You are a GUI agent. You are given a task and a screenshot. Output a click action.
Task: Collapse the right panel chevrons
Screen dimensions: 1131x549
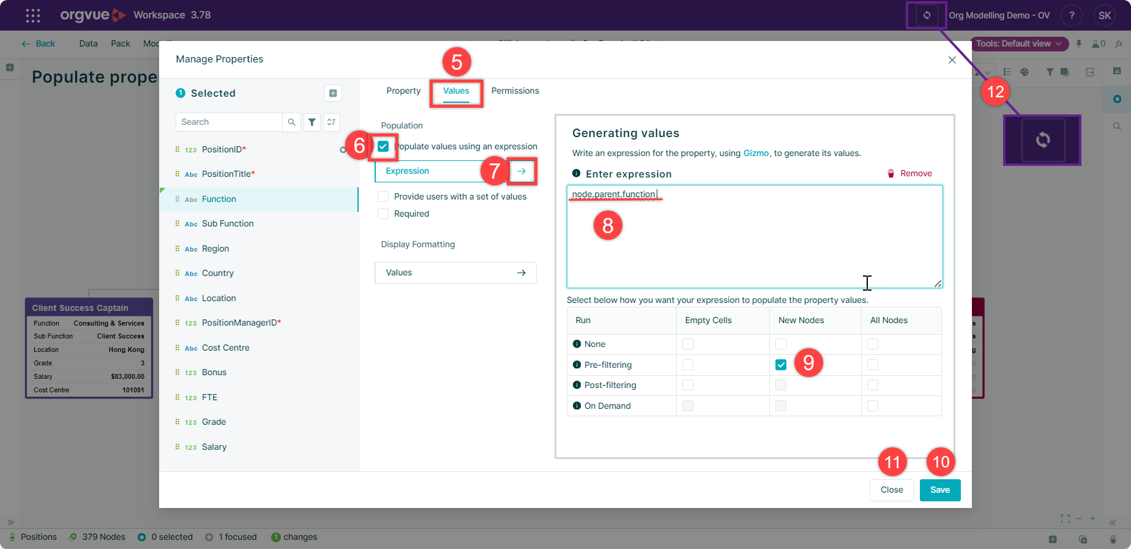1113,522
